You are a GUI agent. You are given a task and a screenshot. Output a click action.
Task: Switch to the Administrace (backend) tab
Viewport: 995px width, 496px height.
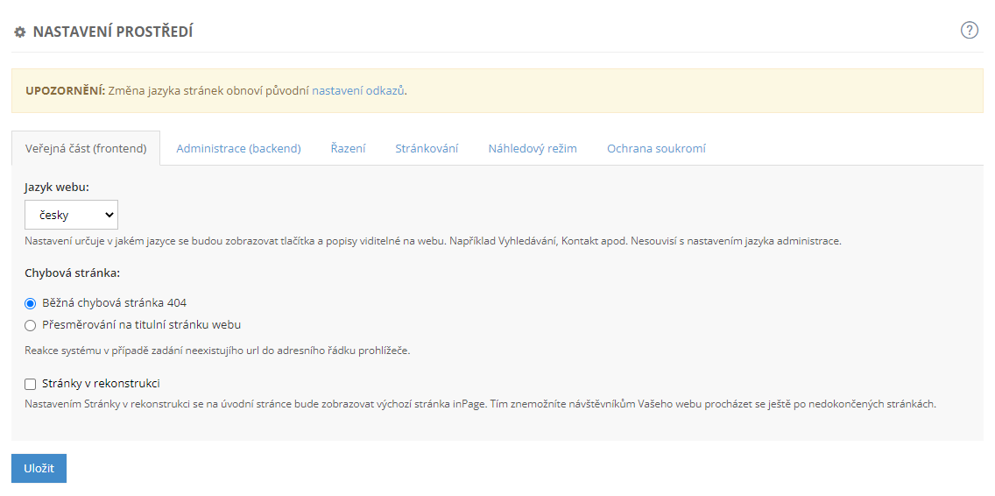click(238, 148)
